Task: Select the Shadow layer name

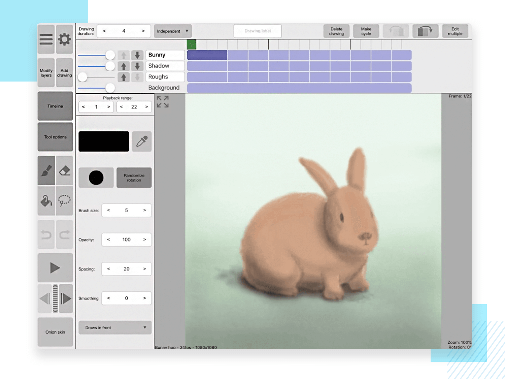Action: [165, 66]
